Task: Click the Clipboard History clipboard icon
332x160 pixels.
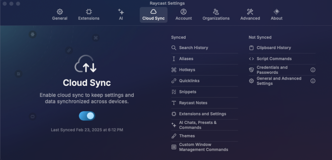Action: [251, 48]
